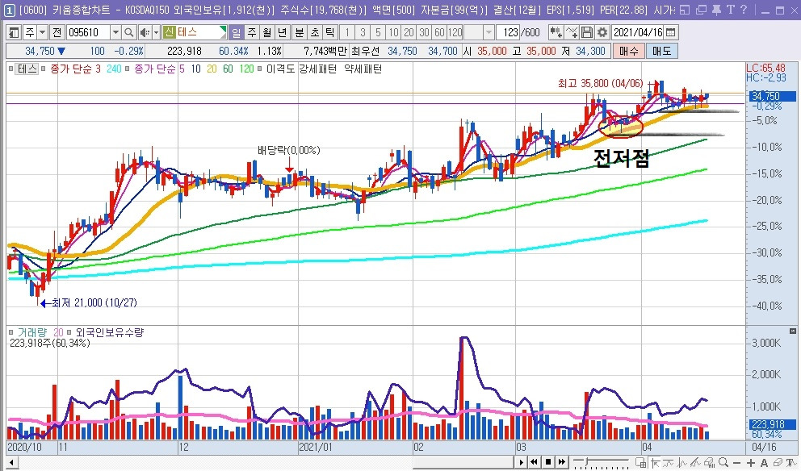Select interval button 120
The width and height of the screenshot is (801, 471).
tap(455, 32)
